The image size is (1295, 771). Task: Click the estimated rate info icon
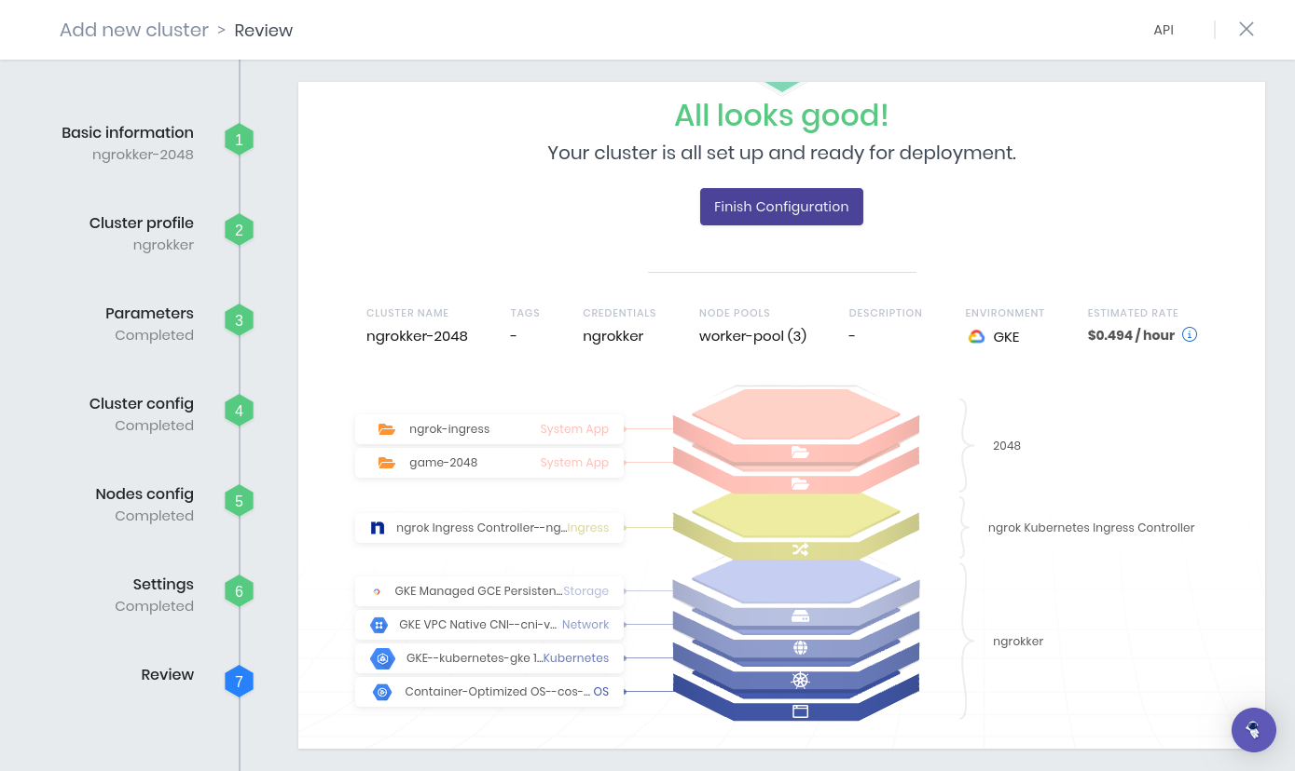point(1190,335)
